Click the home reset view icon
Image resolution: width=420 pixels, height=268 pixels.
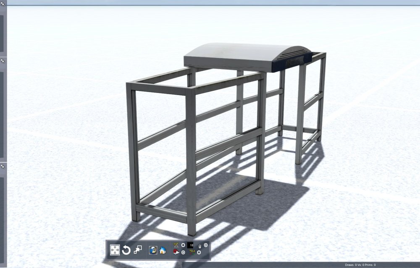pyautogui.click(x=163, y=250)
